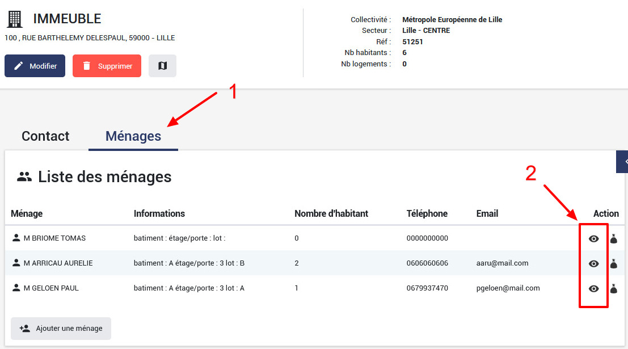Click the group icon beside Liste des ménages
The width and height of the screenshot is (628, 349).
pyautogui.click(x=24, y=176)
